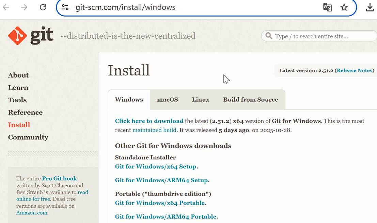The image size is (377, 223).
Task: Open browser downloads icon
Action: pyautogui.click(x=370, y=7)
